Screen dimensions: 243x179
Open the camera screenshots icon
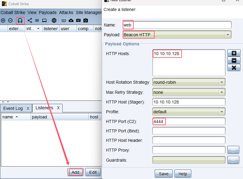[86, 20]
